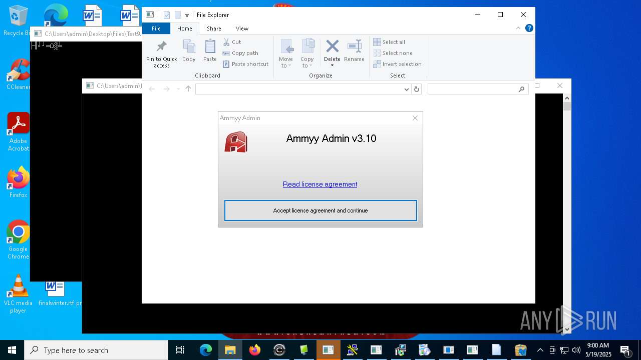Click the Back navigation arrow

(152, 89)
